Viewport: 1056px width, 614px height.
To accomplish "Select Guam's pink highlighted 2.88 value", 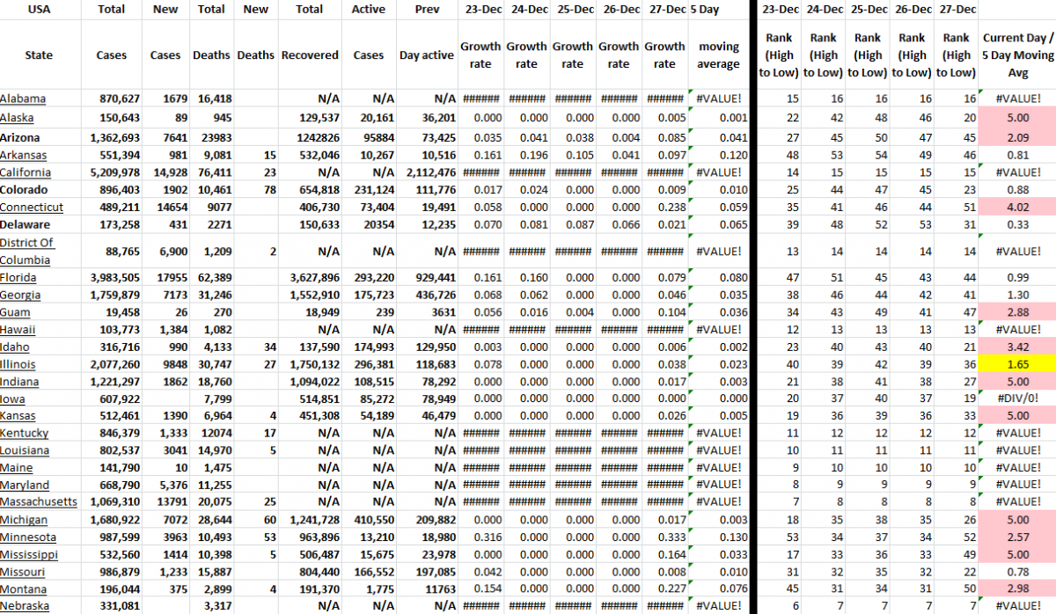I will pos(1017,312).
